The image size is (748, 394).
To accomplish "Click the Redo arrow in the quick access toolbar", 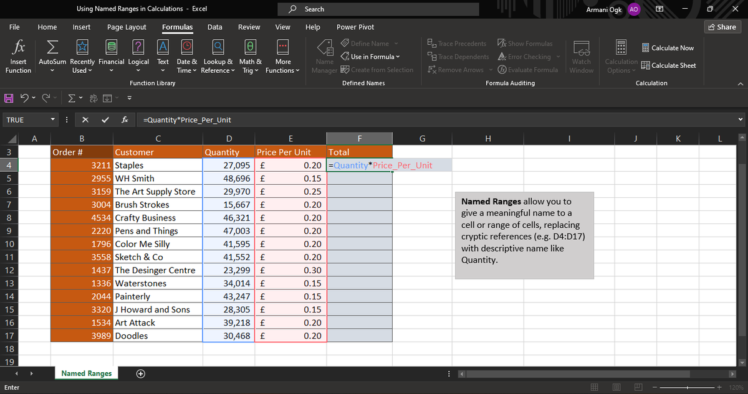I will pos(45,97).
